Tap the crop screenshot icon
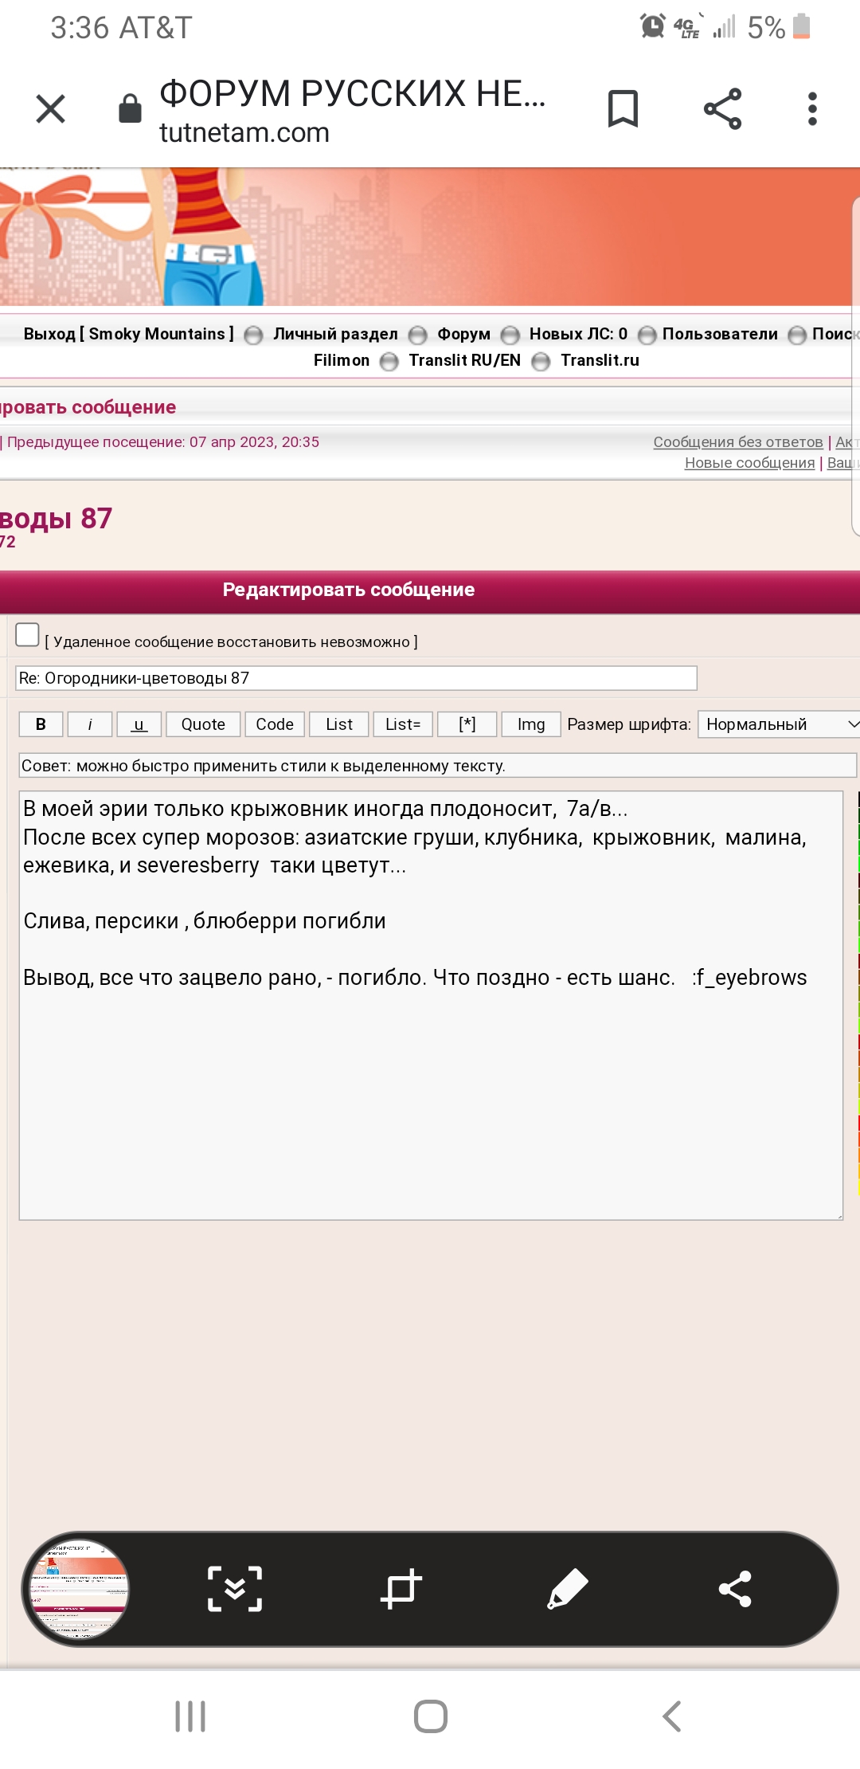The image size is (860, 1769). (401, 1589)
